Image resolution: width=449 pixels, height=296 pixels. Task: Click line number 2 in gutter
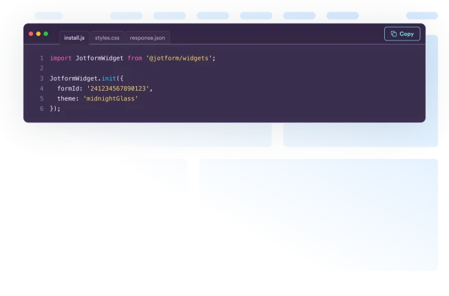tap(42, 68)
